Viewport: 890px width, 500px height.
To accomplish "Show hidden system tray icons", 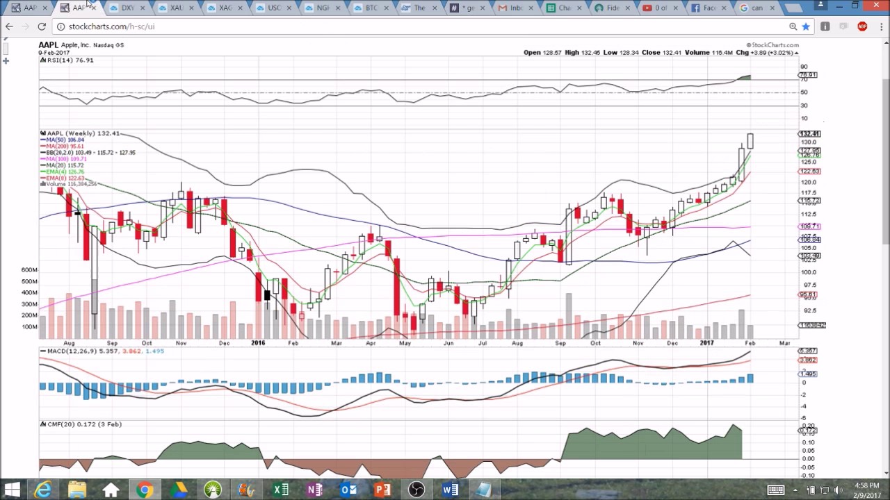I will click(795, 490).
